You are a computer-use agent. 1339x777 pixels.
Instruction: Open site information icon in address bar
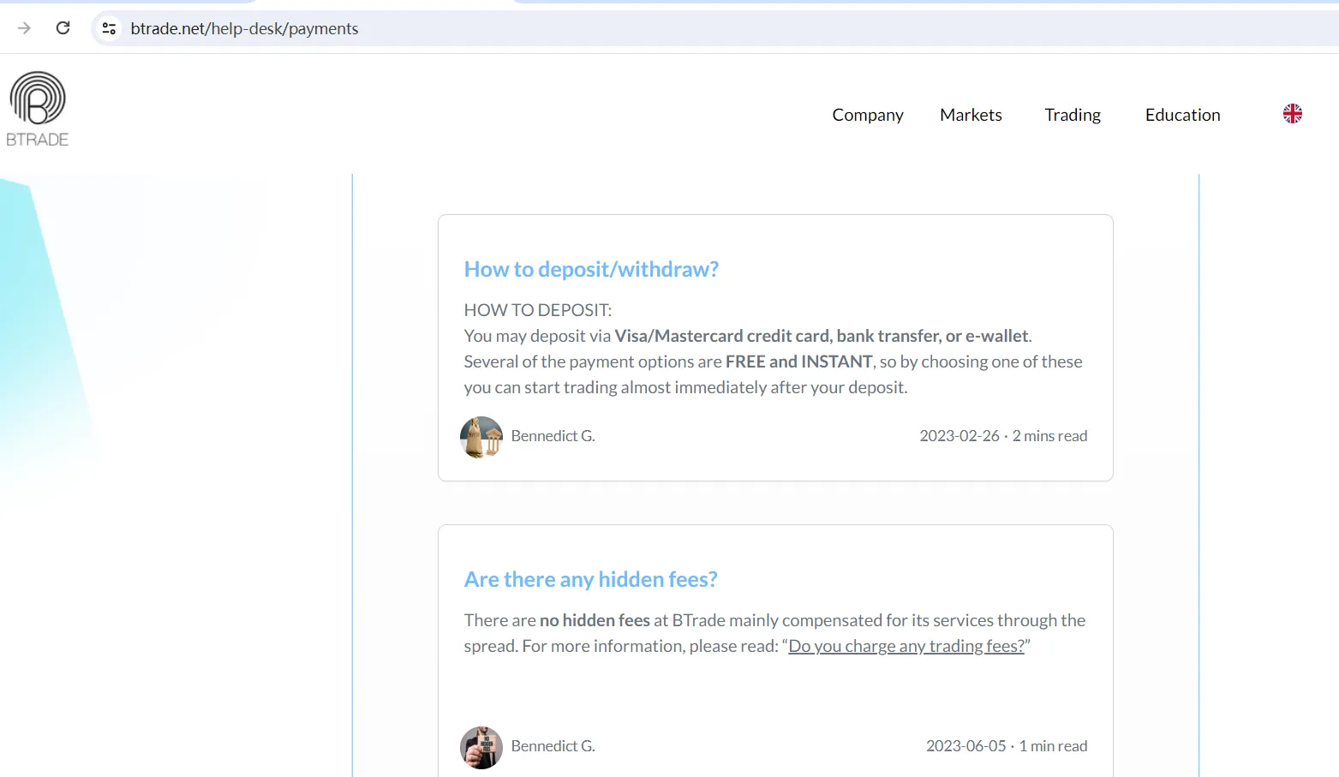109,28
